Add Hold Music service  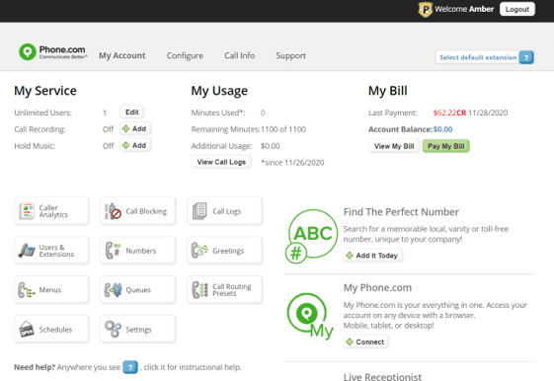[135, 145]
